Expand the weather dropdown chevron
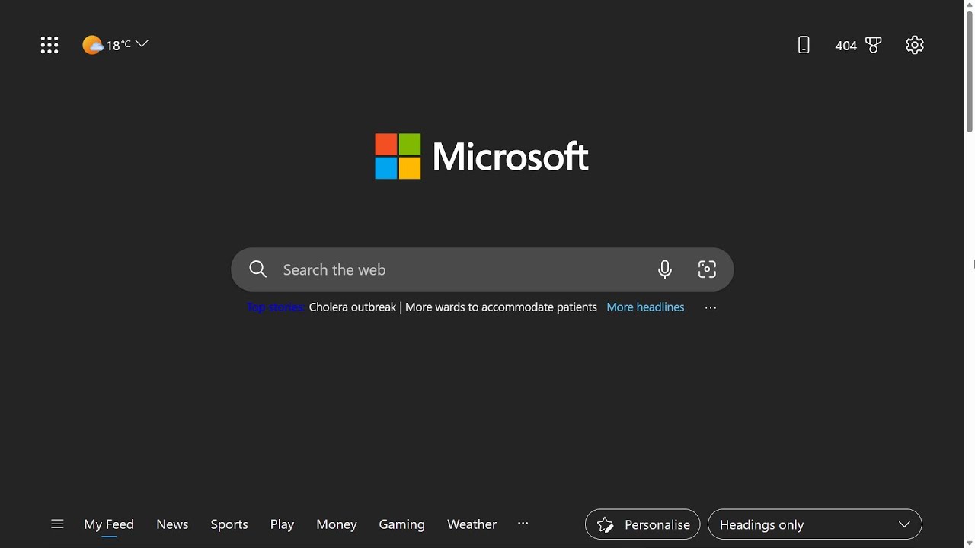The width and height of the screenshot is (975, 548). tap(142, 44)
